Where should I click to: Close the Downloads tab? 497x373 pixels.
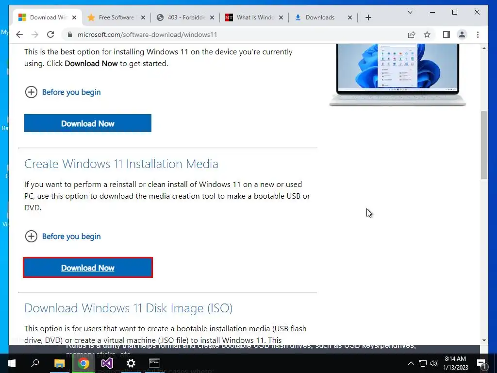pyautogui.click(x=349, y=17)
